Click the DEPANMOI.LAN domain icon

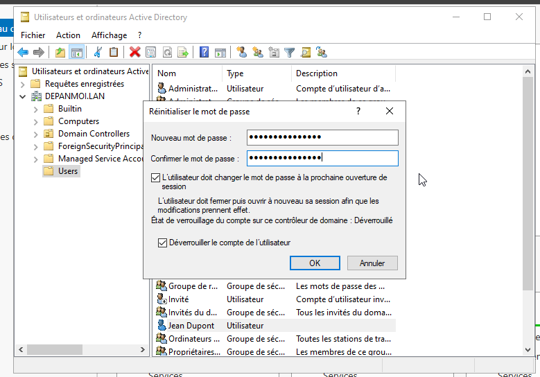[37, 96]
